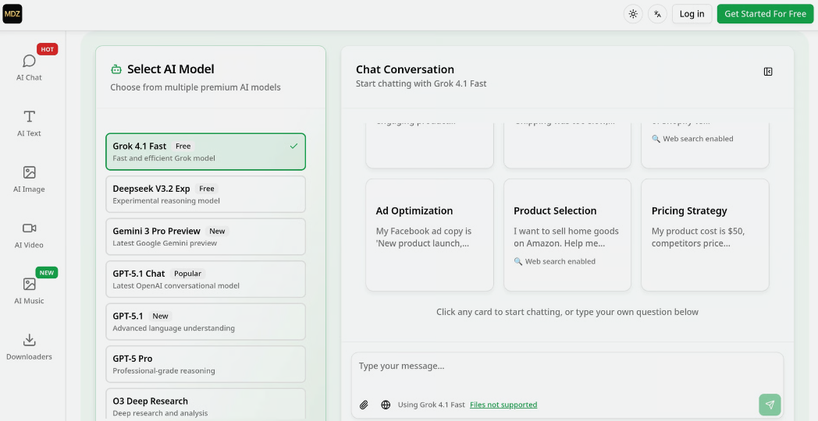Open the AI Image tool

tap(29, 179)
